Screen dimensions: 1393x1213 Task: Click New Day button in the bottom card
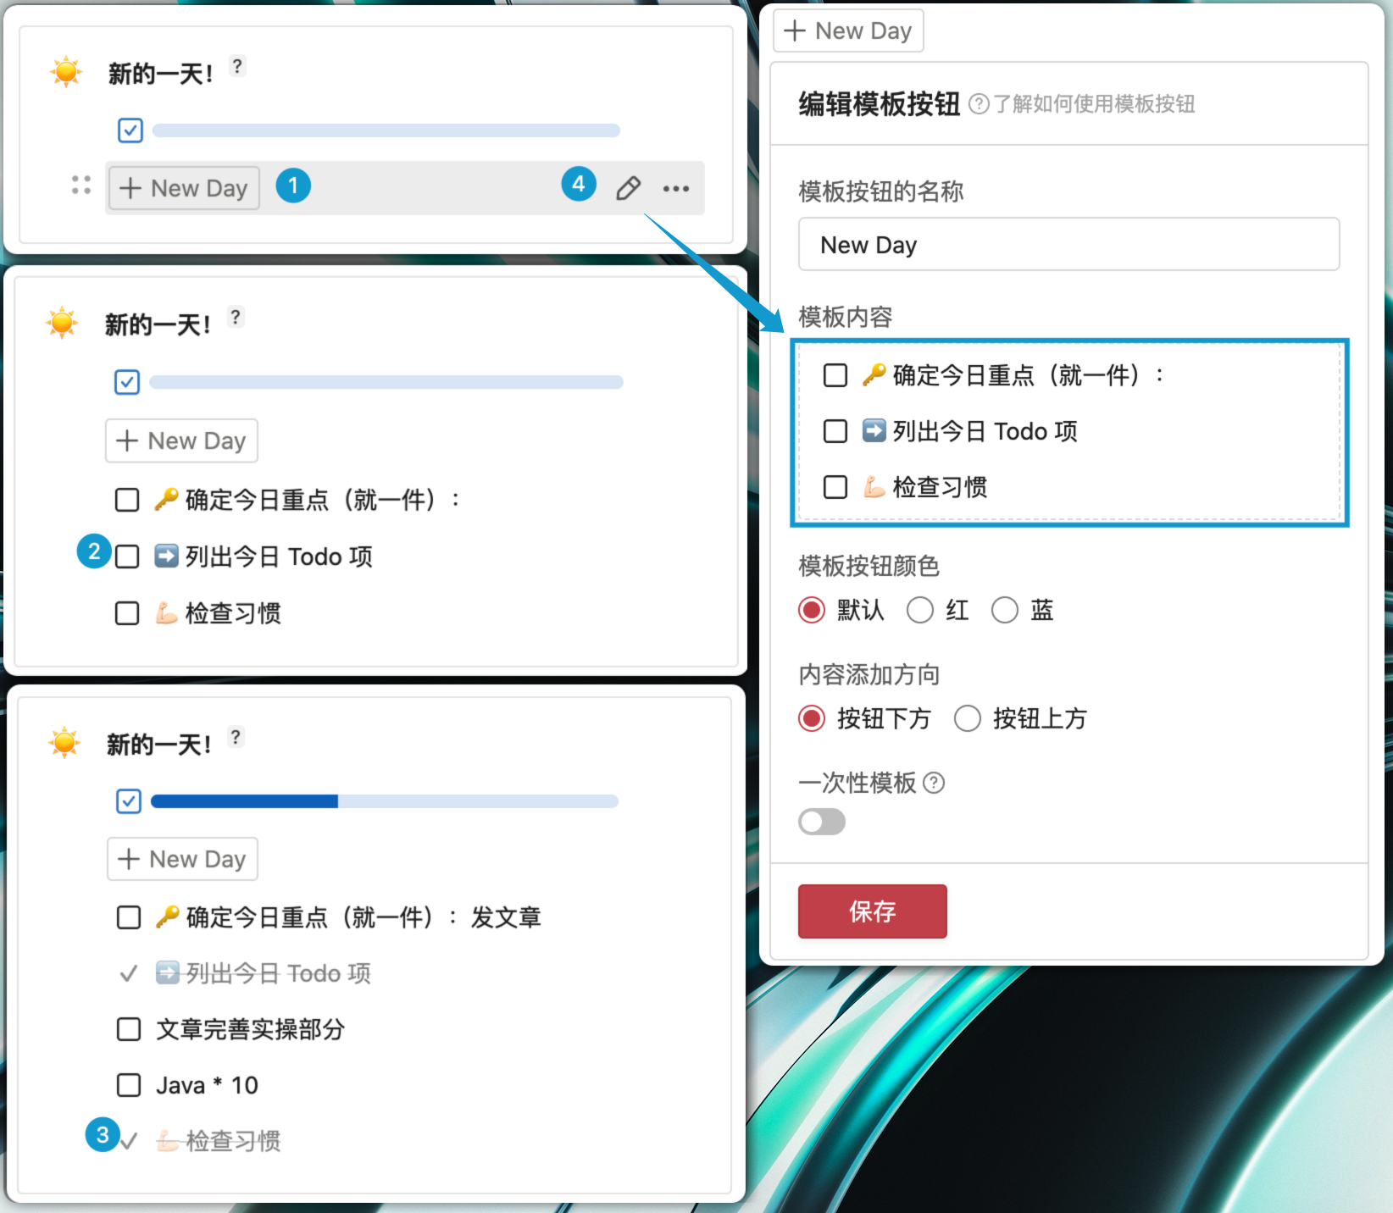coord(182,859)
